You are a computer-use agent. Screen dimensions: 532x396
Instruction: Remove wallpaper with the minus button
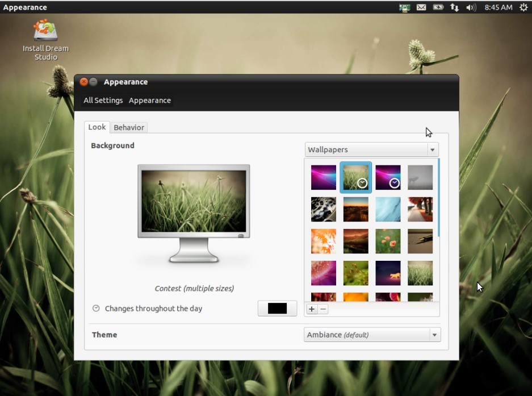pos(323,309)
